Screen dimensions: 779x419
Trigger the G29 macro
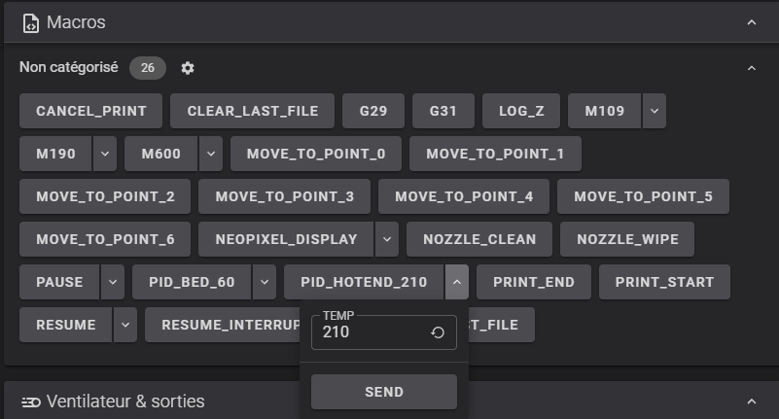point(373,111)
